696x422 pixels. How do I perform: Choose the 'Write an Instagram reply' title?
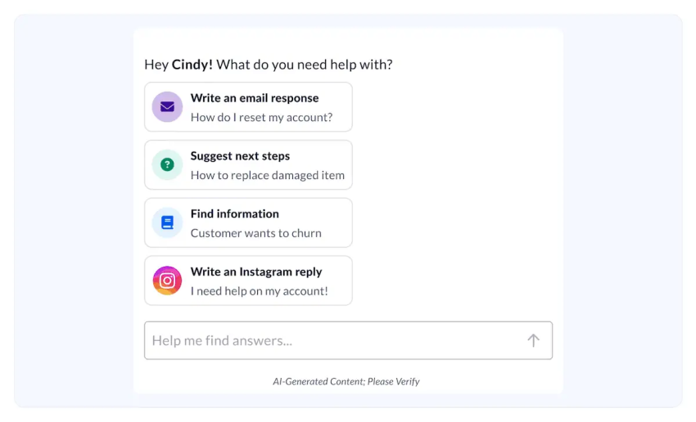click(256, 272)
